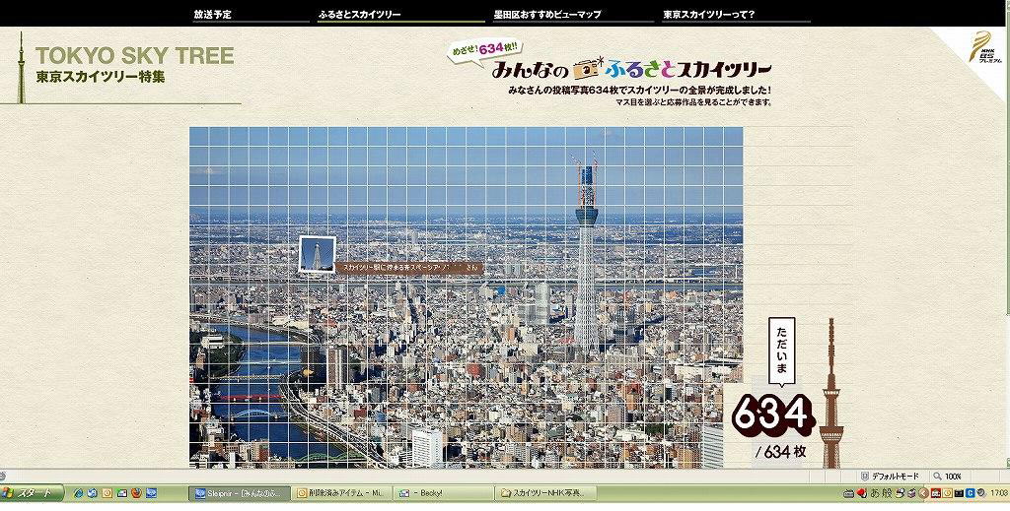Click the 東京スカイツリー特集 heading
The height and width of the screenshot is (511, 1010).
click(x=101, y=77)
